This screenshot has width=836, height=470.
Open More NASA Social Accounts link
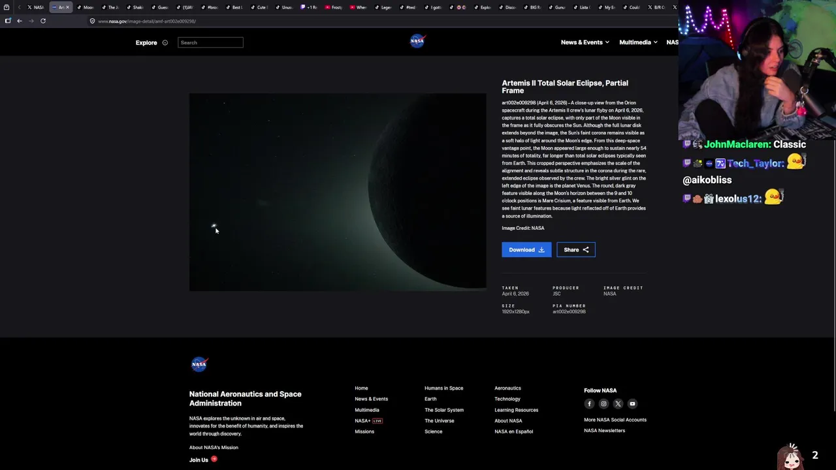pyautogui.click(x=615, y=420)
